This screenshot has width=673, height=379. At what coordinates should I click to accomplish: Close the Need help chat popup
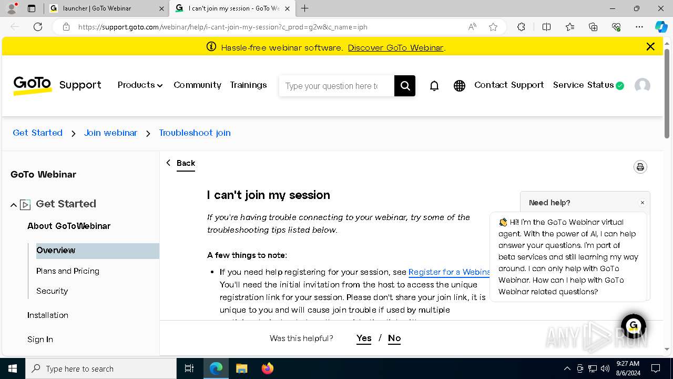(642, 203)
